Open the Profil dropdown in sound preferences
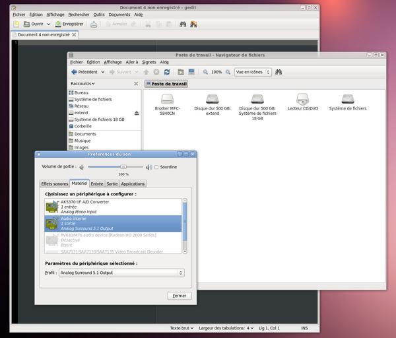 tap(121, 273)
